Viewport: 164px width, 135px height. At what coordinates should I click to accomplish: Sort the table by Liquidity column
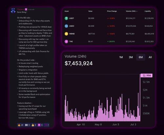[x=148, y=11]
